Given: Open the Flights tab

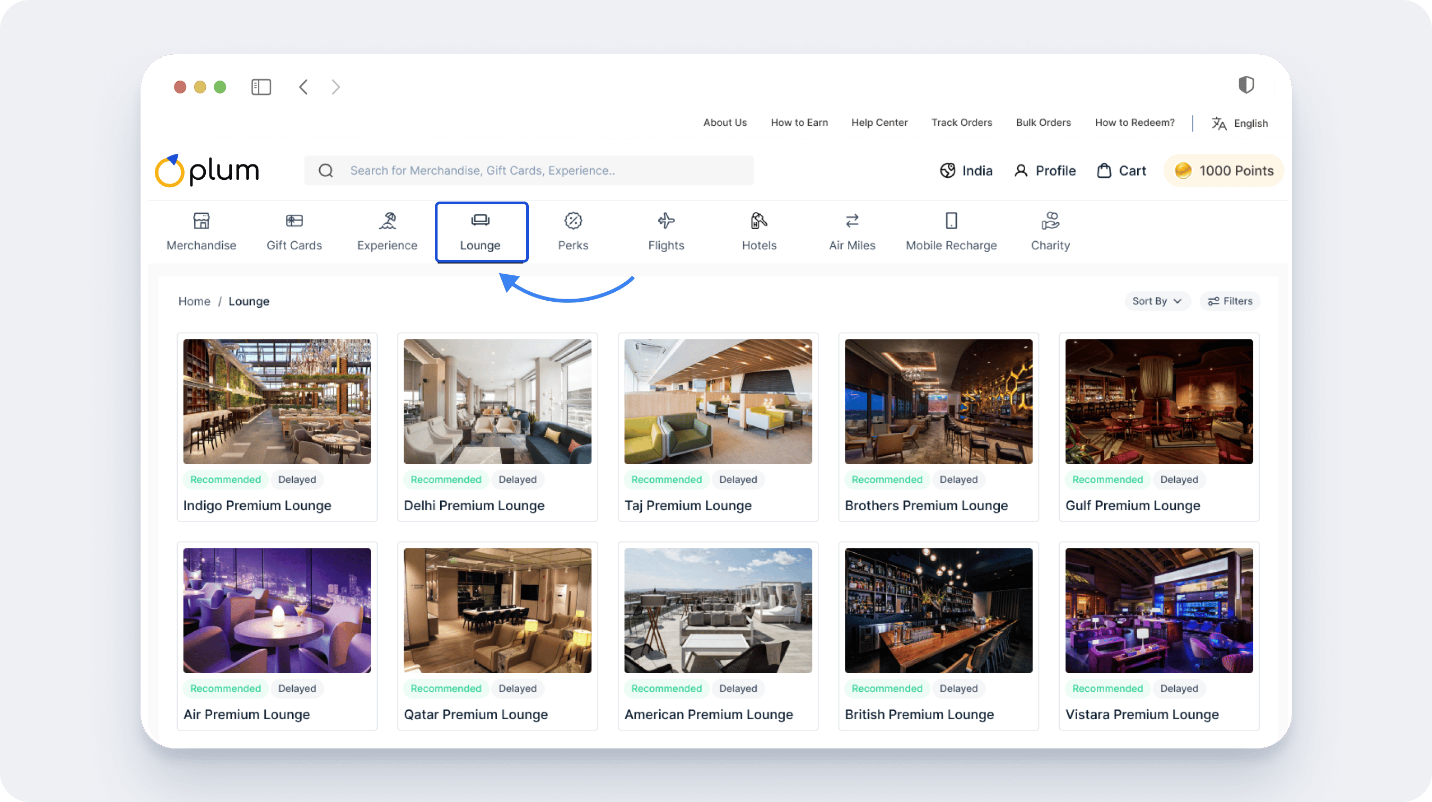Looking at the screenshot, I should click(x=666, y=232).
